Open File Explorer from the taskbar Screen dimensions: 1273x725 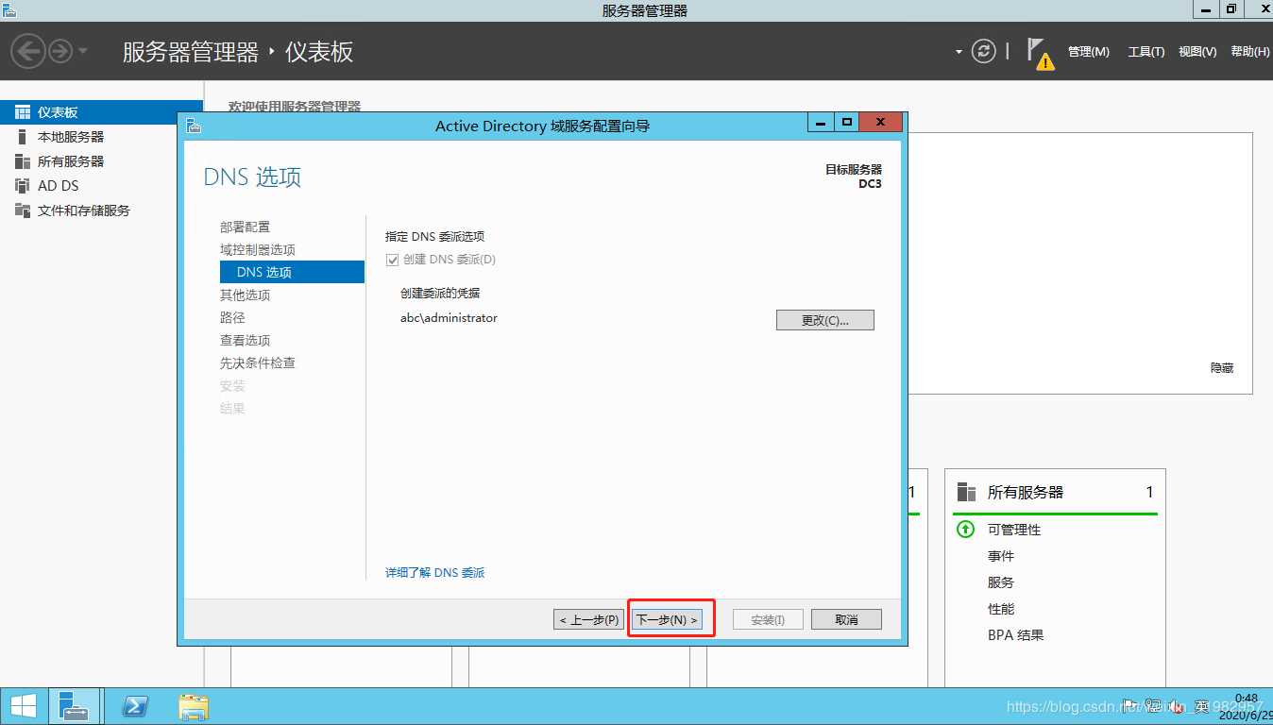click(194, 706)
